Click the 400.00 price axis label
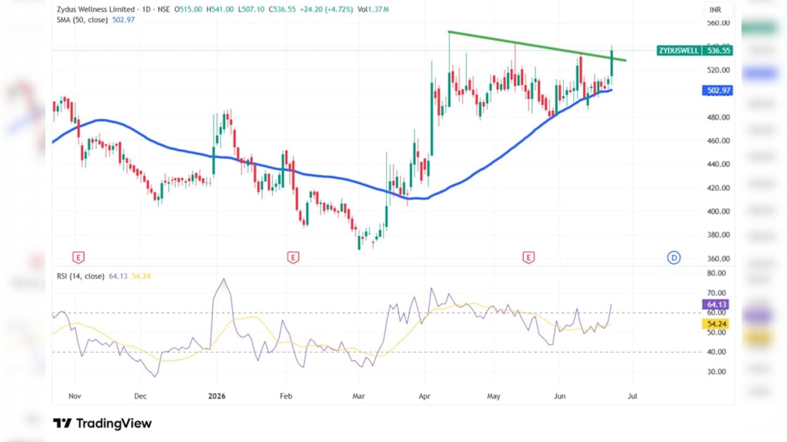 coord(718,211)
